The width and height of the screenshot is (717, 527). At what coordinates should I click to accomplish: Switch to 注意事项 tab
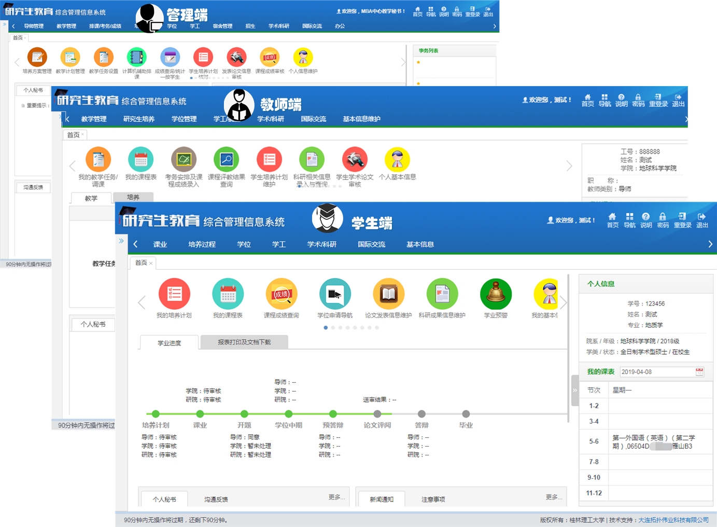tap(433, 500)
